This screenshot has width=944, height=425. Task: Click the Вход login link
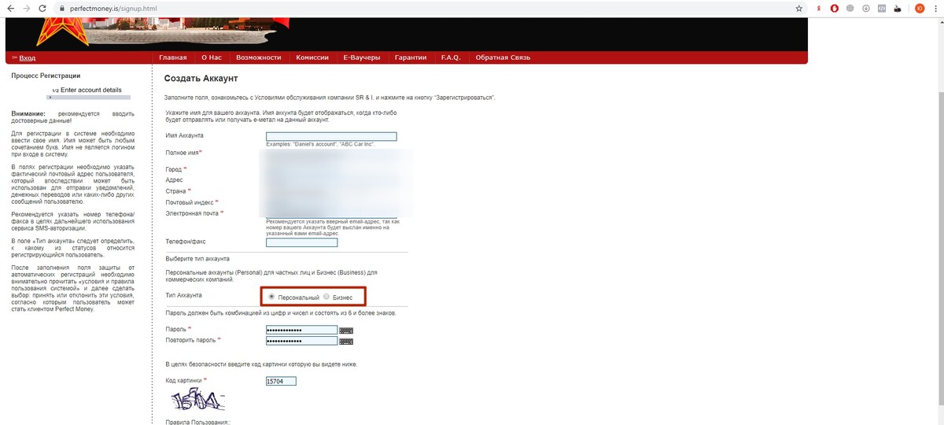point(28,57)
